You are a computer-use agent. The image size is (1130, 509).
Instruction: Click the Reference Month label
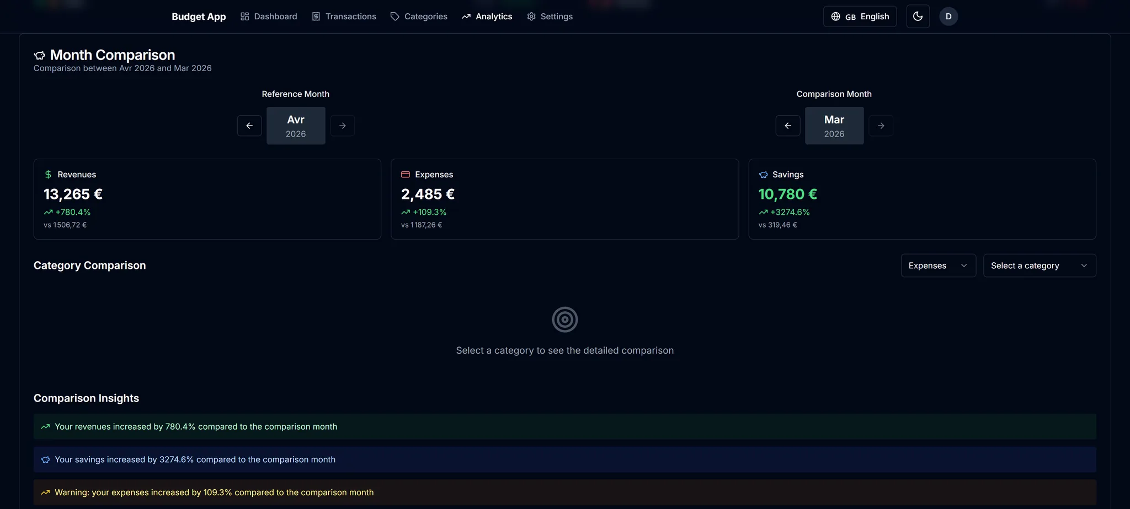click(x=296, y=94)
